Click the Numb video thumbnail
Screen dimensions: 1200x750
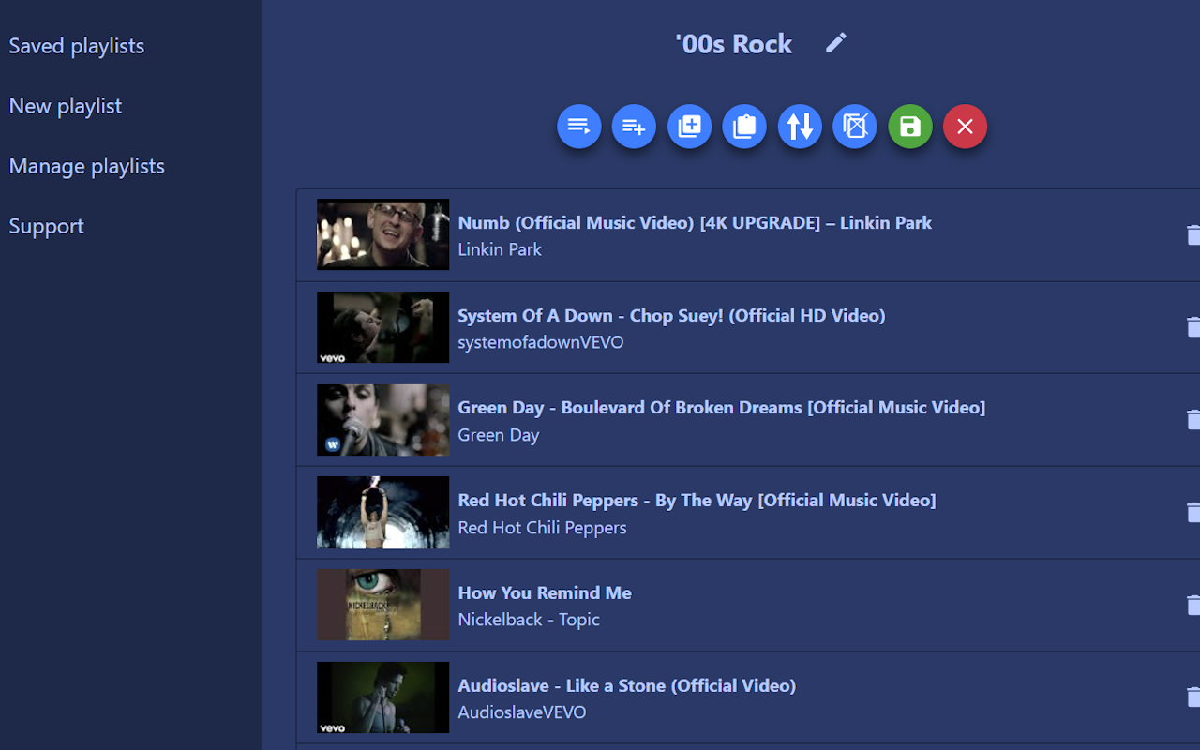click(382, 234)
